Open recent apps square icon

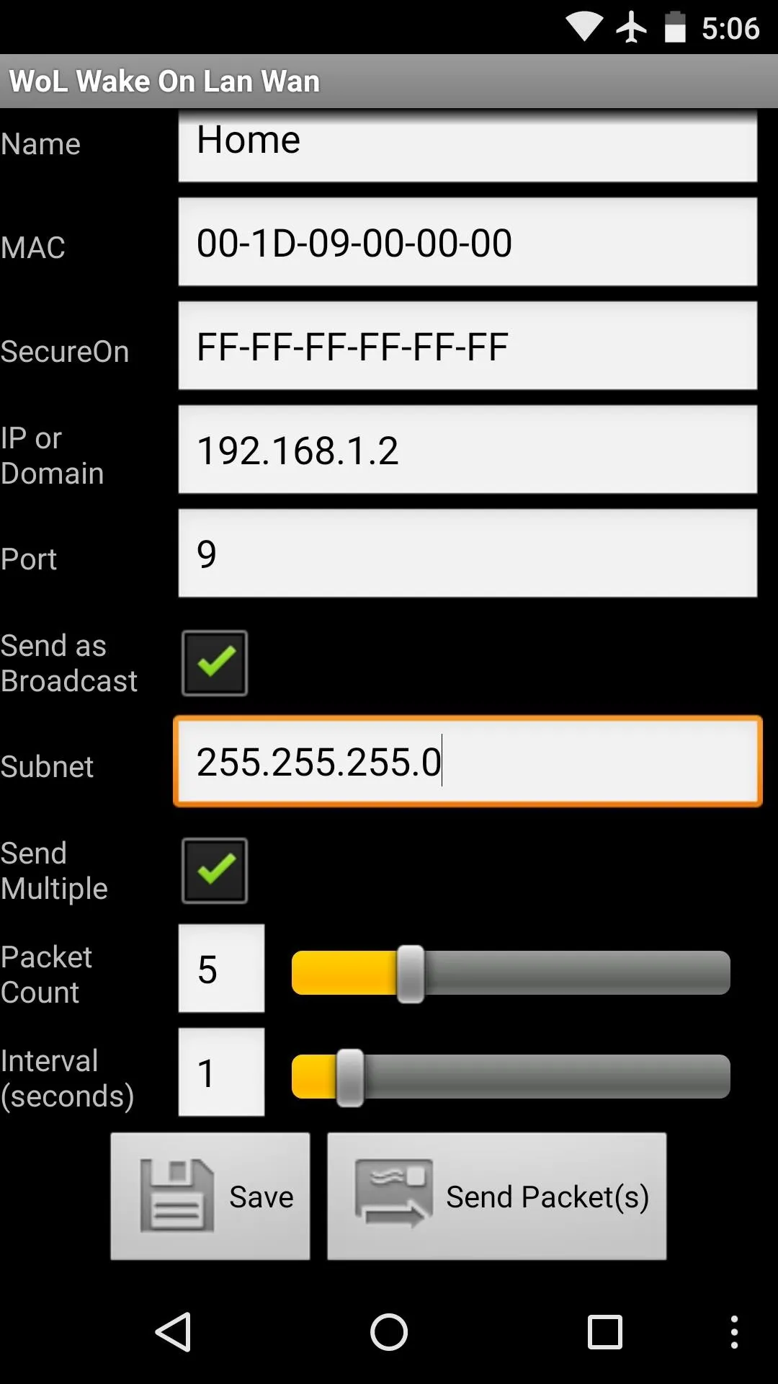tap(605, 1331)
